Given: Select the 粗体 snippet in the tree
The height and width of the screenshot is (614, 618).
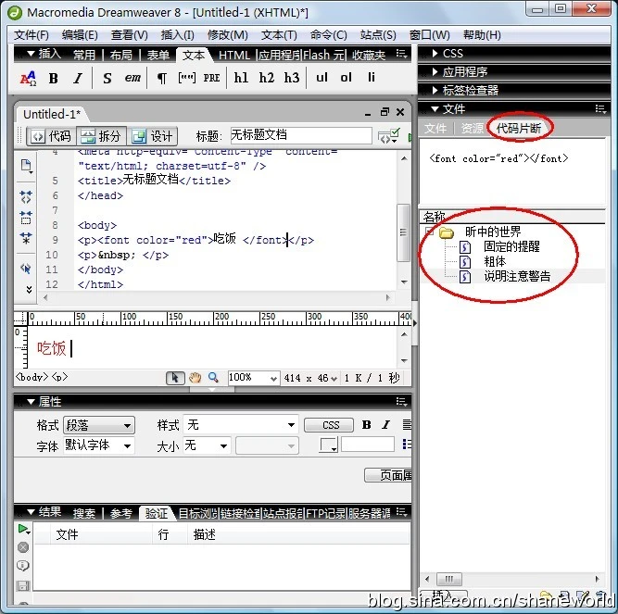Looking at the screenshot, I should (x=495, y=261).
